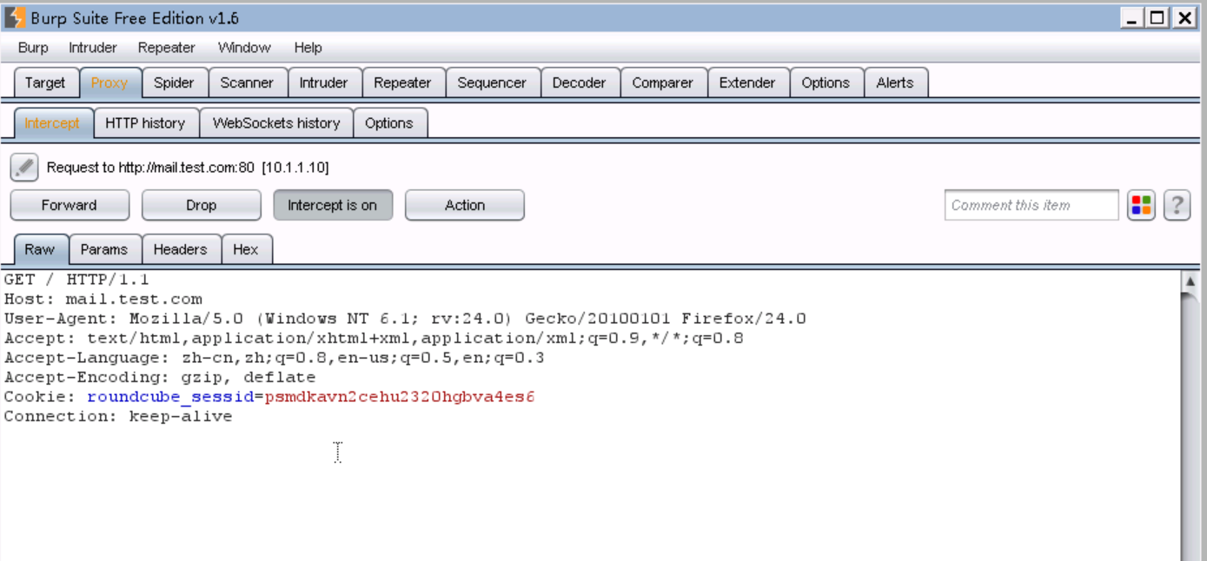Viewport: 1207px width, 561px height.
Task: Switch to the Target tab
Action: pos(45,82)
